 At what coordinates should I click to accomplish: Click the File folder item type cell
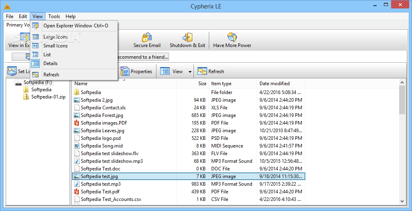pyautogui.click(x=222, y=92)
